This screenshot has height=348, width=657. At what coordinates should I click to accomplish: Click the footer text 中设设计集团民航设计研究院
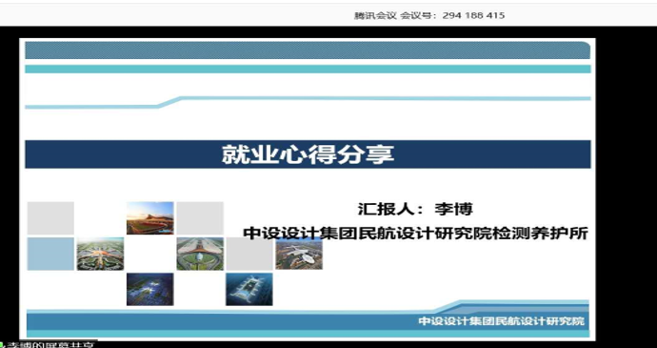pos(501,321)
